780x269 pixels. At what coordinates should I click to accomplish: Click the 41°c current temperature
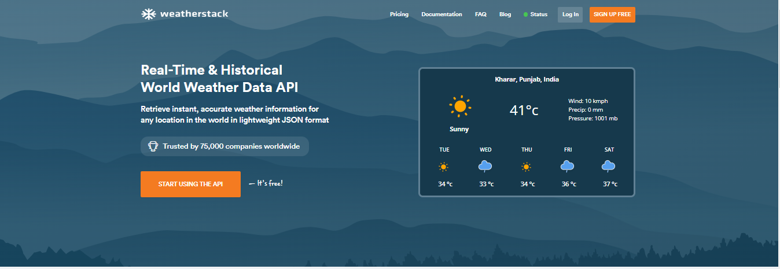click(524, 110)
